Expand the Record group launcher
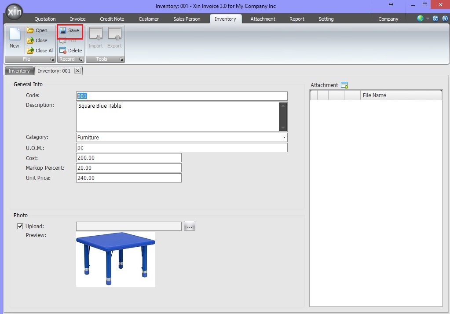 click(x=80, y=59)
